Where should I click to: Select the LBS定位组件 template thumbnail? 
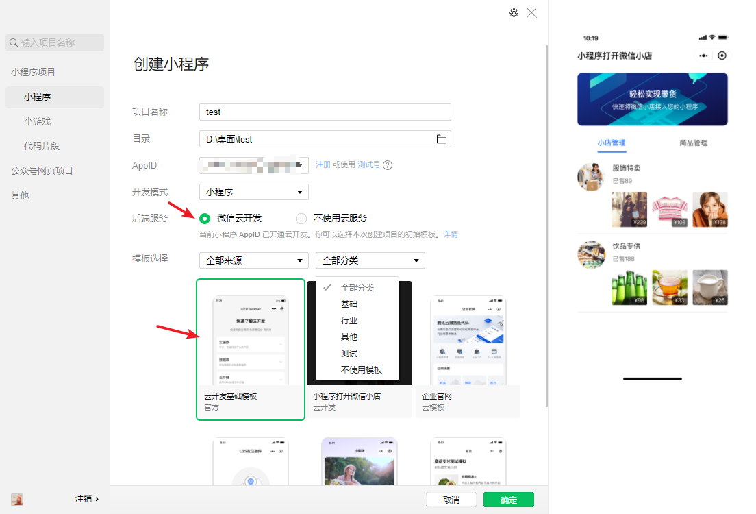coord(251,461)
